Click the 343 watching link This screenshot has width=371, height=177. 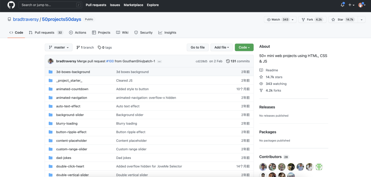(x=273, y=84)
